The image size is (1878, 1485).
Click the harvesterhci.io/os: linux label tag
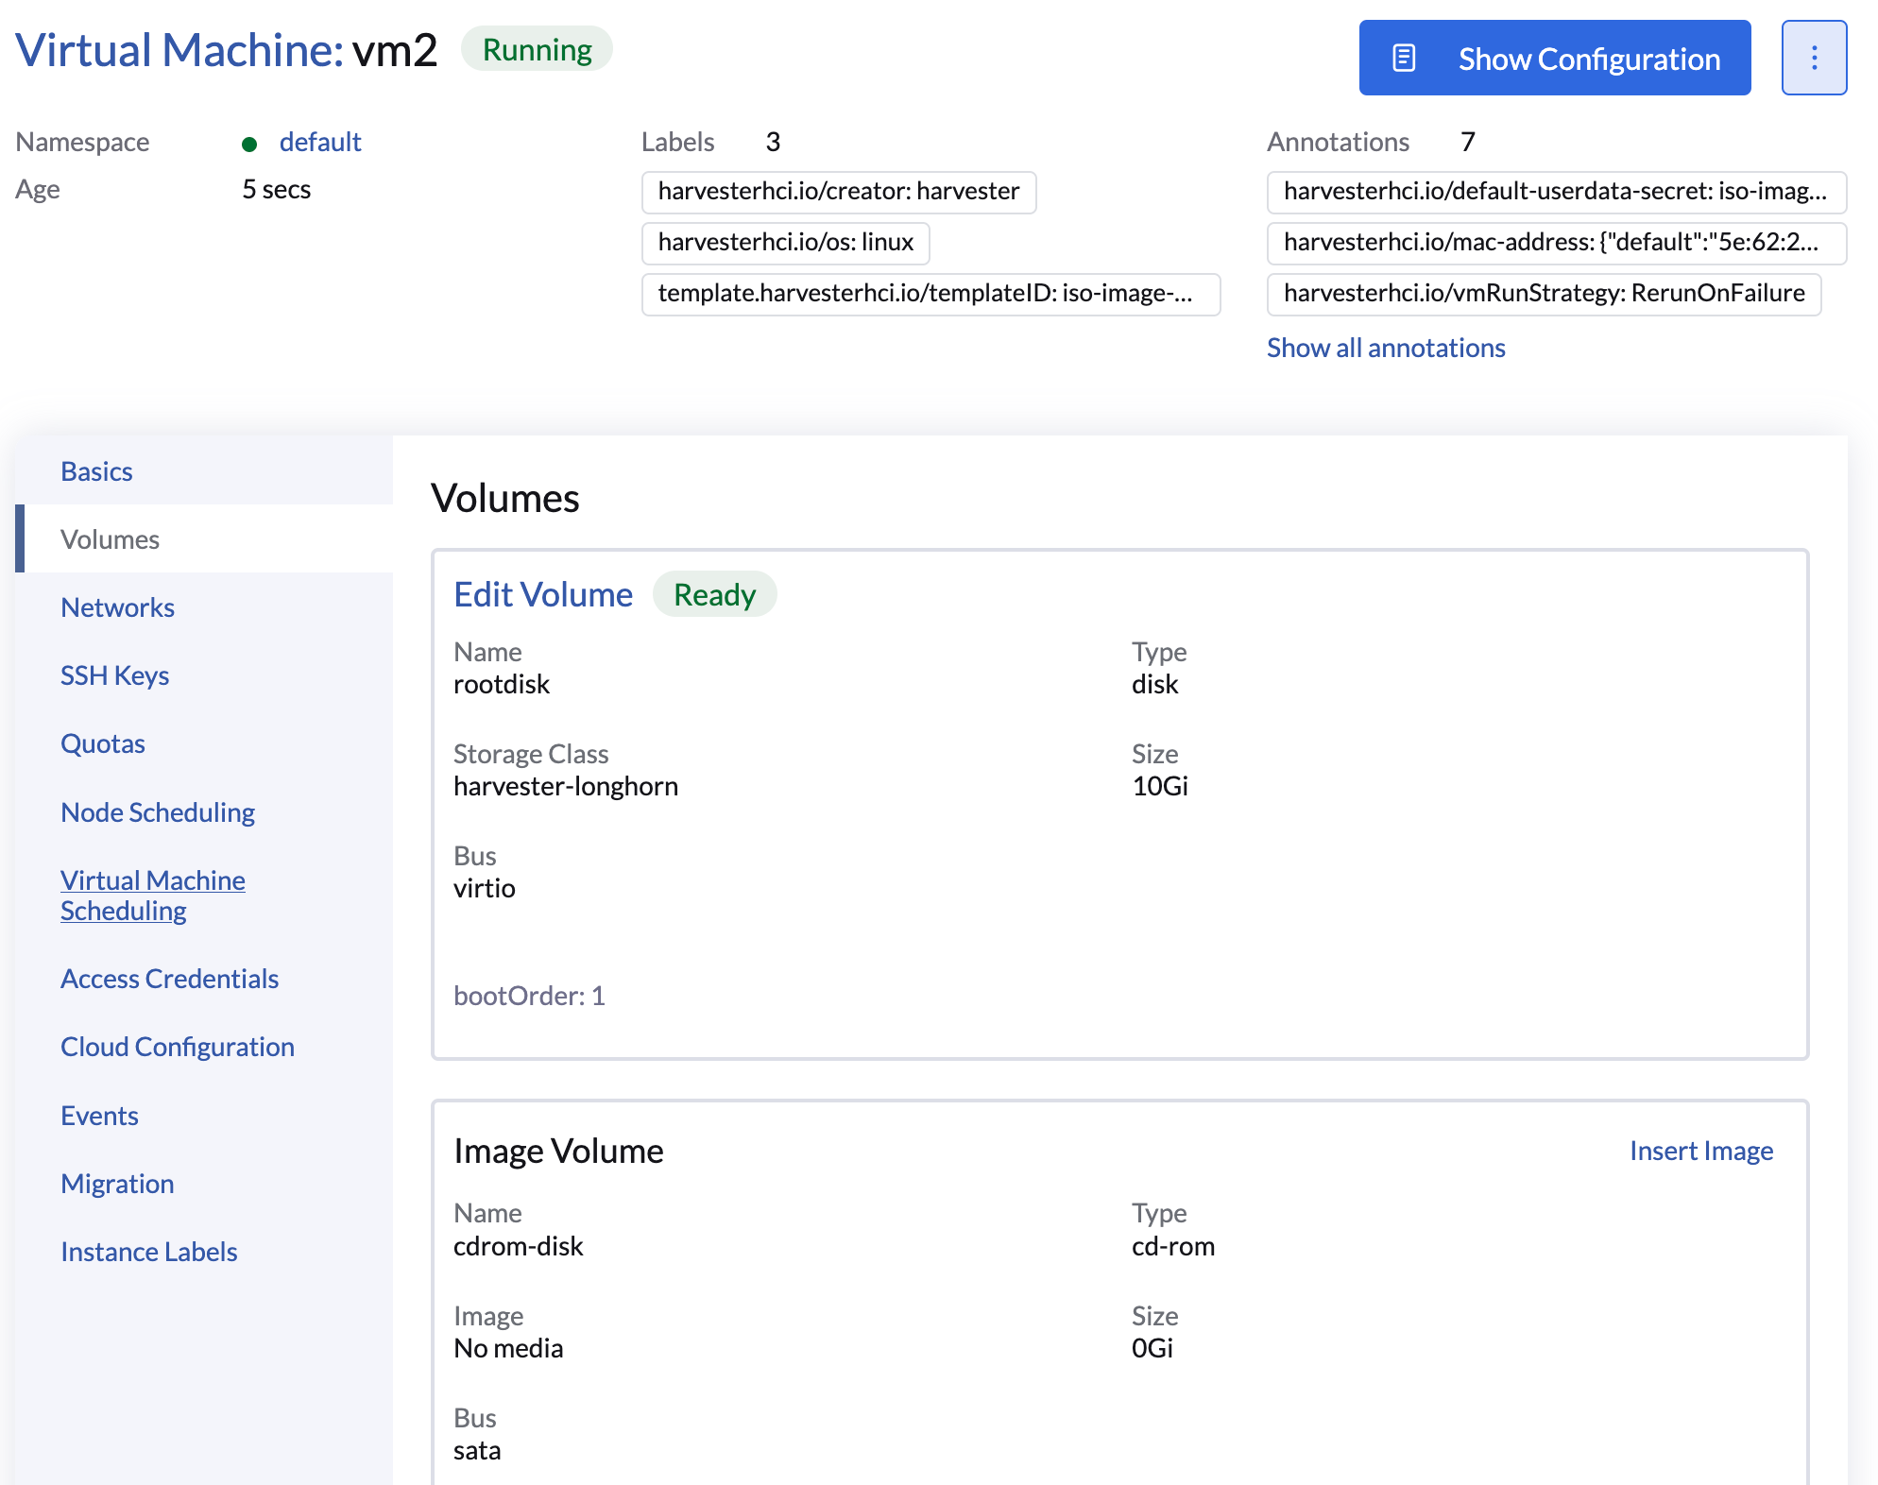(785, 243)
